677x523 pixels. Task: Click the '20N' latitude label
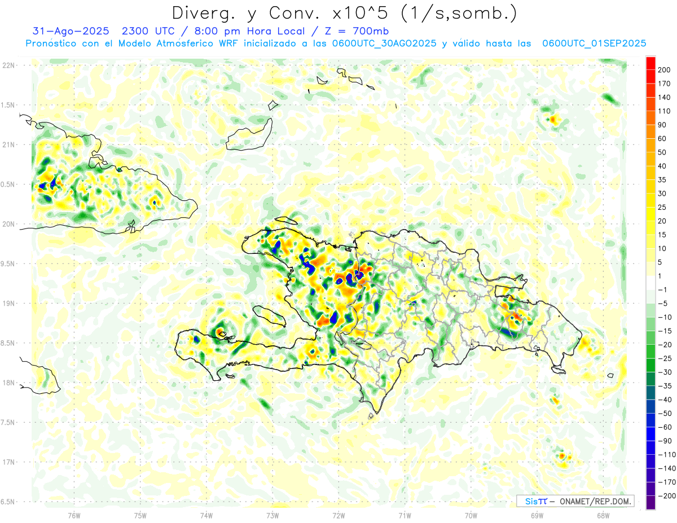[x=9, y=224]
